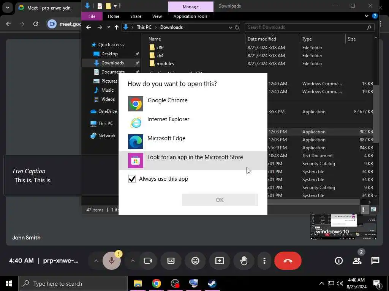389x291 pixels.
Task: Click the Present now button
Action: click(220, 261)
